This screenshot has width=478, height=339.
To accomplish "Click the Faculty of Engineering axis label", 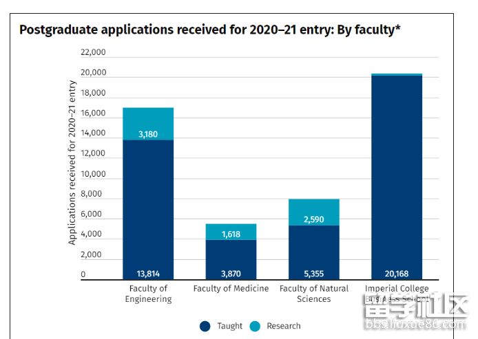I will [148, 294].
